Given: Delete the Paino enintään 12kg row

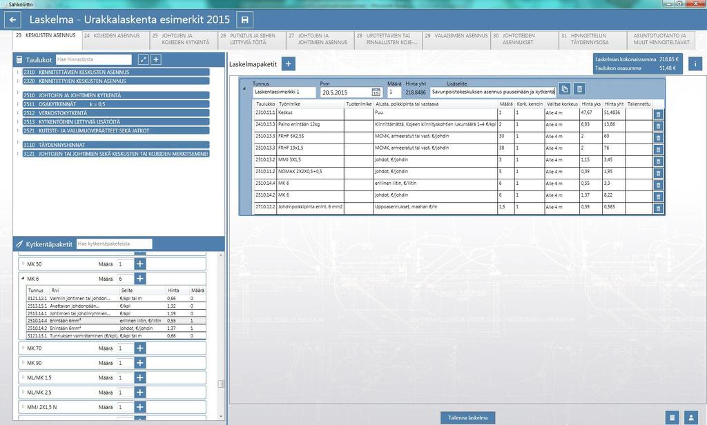Looking at the screenshot, I should 658,126.
